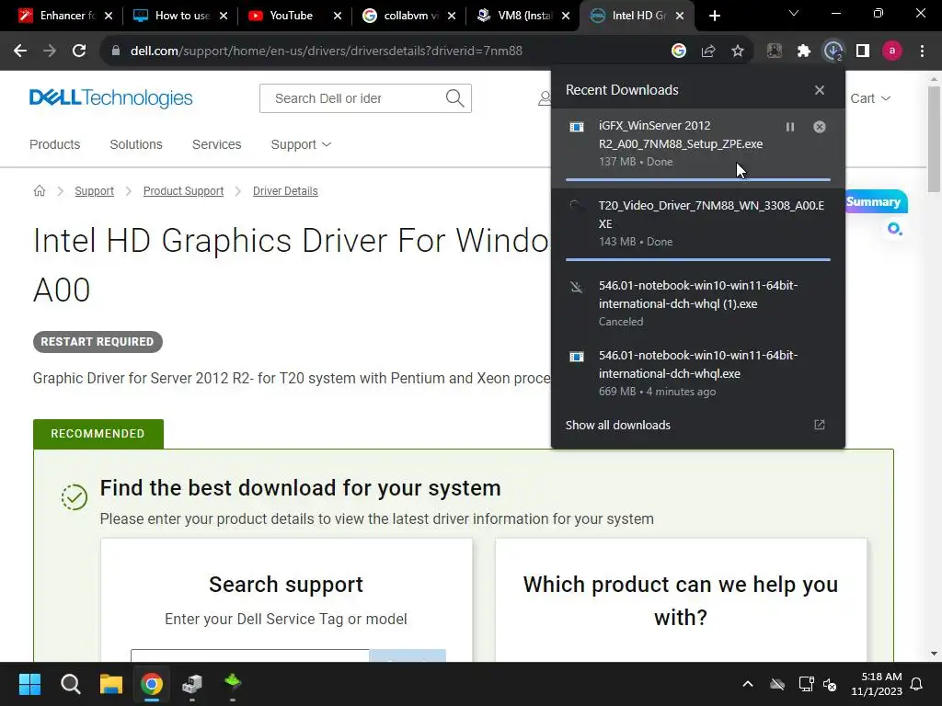942x706 pixels.
Task: Open the volume muted tray icon
Action: [x=831, y=684]
